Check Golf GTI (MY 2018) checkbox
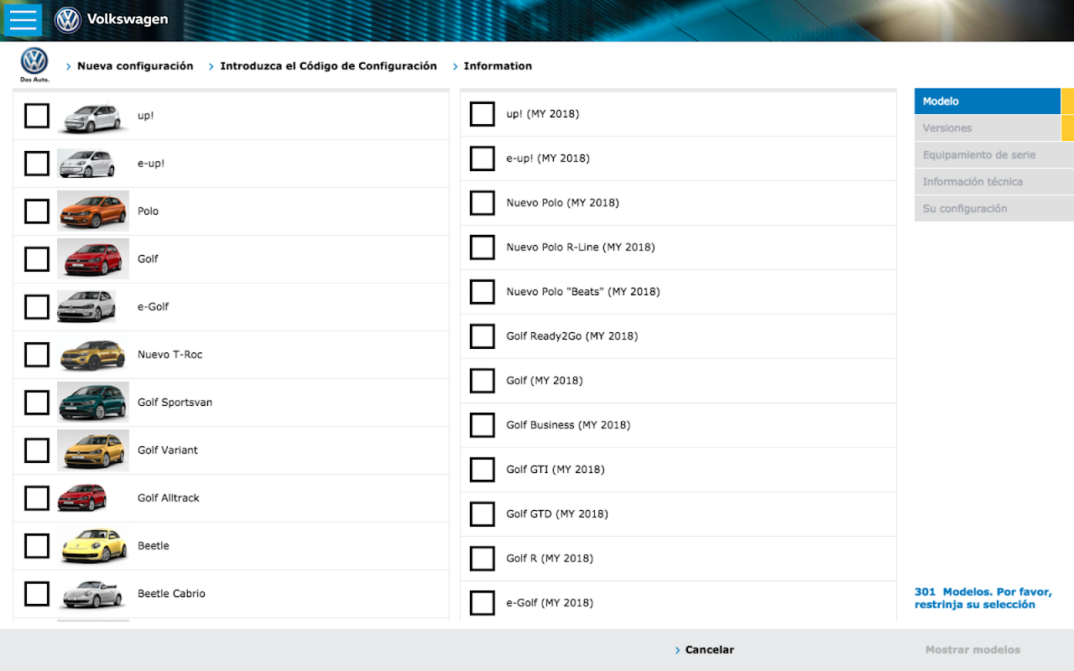 click(x=482, y=470)
